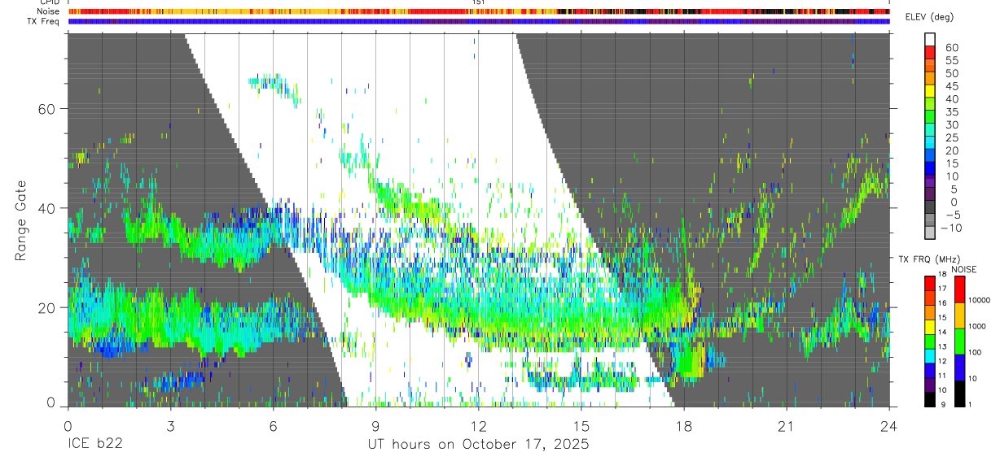1000x461 pixels.
Task: Click the x-axis hour label '12'
Action: pyautogui.click(x=478, y=425)
